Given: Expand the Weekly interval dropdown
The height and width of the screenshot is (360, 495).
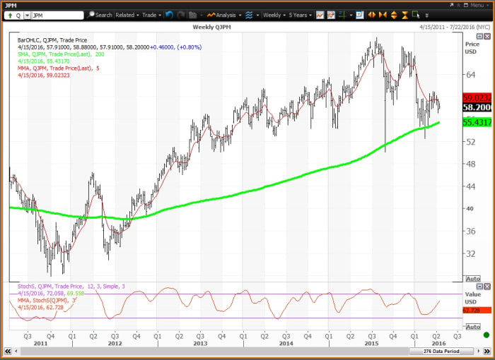Looking at the screenshot, I should (x=273, y=15).
